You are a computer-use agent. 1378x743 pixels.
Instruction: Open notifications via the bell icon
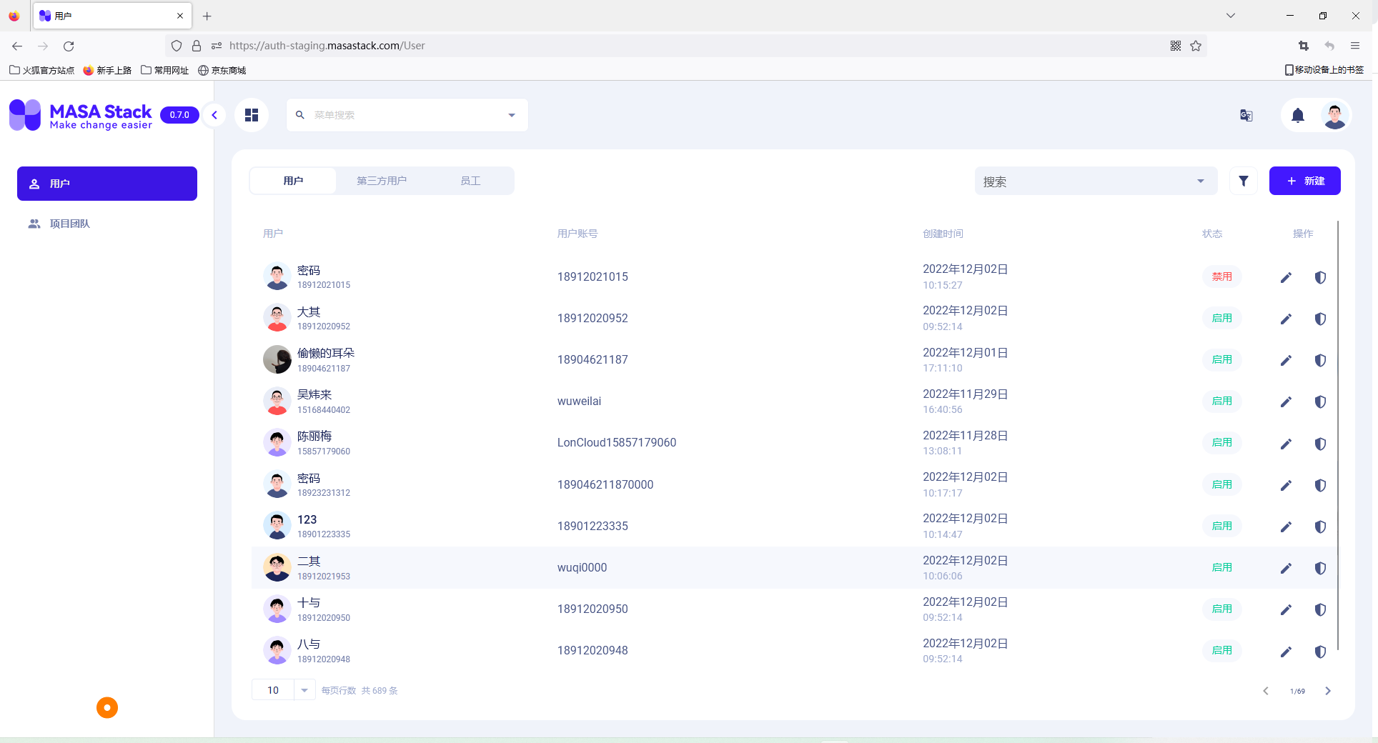click(x=1298, y=115)
